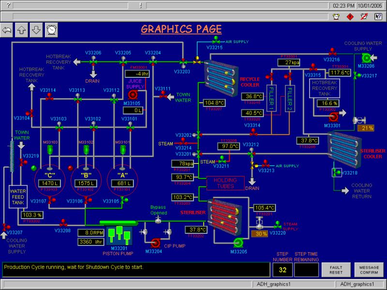Toggle the V33206 hotbreak recovery valve
Image resolution: width=387 pixels, height=290 pixels.
coord(92,61)
